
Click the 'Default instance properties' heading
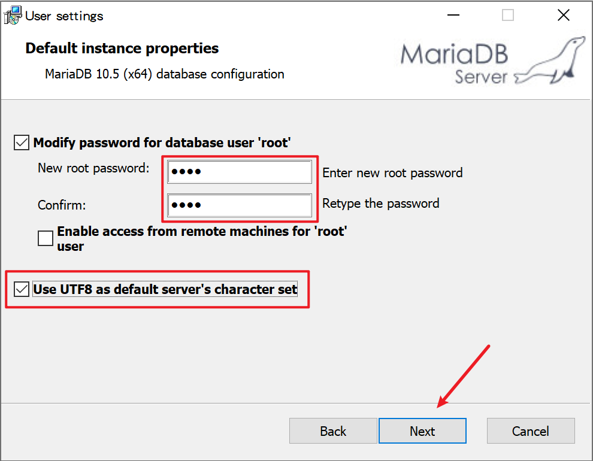coord(122,48)
